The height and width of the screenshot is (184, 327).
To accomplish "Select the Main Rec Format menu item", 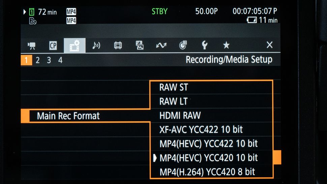I will pos(68,116).
